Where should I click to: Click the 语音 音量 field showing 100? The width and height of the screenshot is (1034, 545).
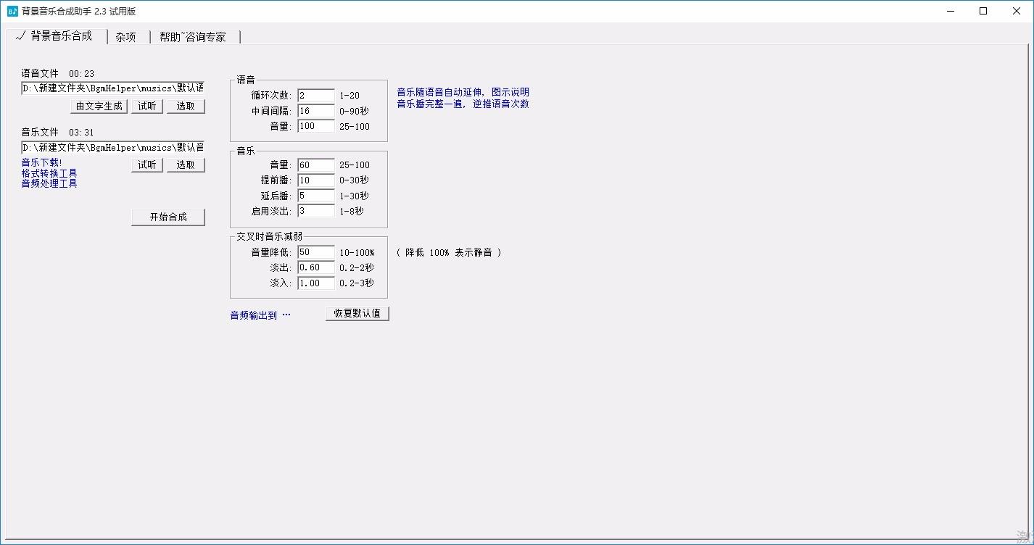[316, 126]
